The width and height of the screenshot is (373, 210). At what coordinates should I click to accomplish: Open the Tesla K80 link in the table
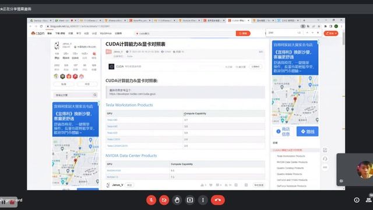[x=112, y=120]
